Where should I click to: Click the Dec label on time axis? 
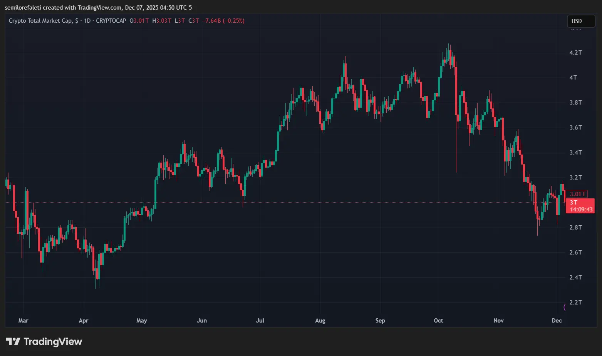coord(557,321)
